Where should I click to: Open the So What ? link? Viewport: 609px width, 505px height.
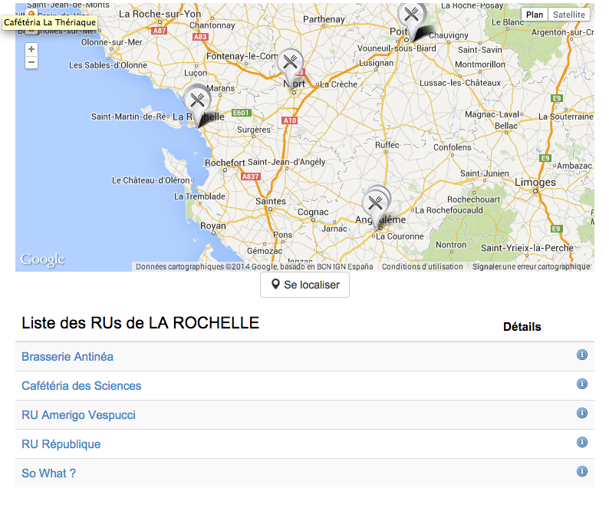click(x=48, y=474)
